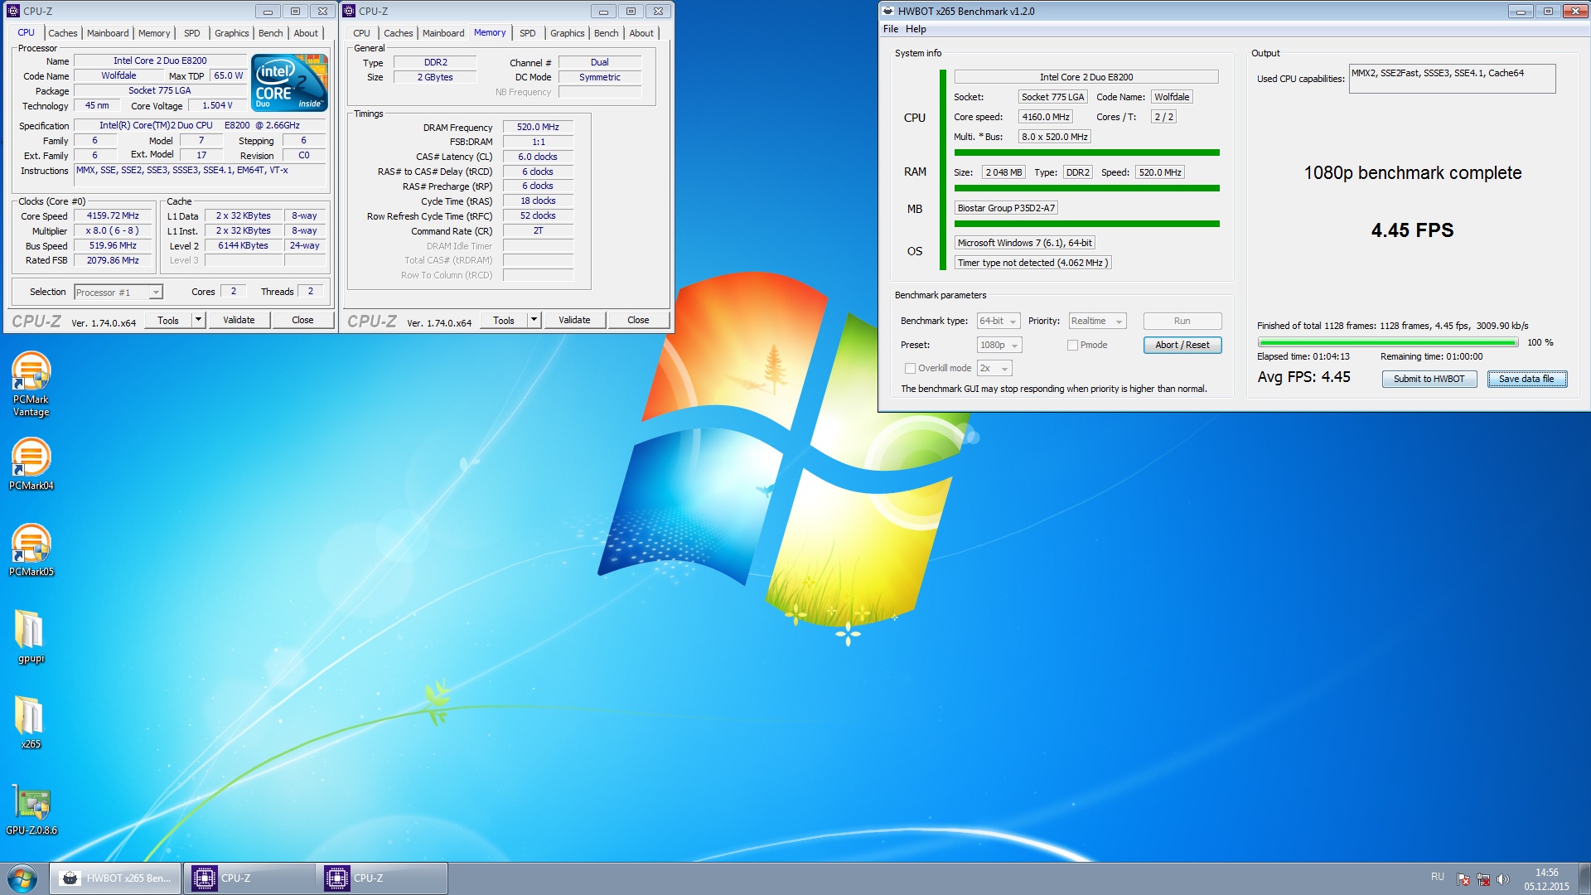
Task: Open the PCMark Vantage desktop shortcut
Action: coord(31,384)
